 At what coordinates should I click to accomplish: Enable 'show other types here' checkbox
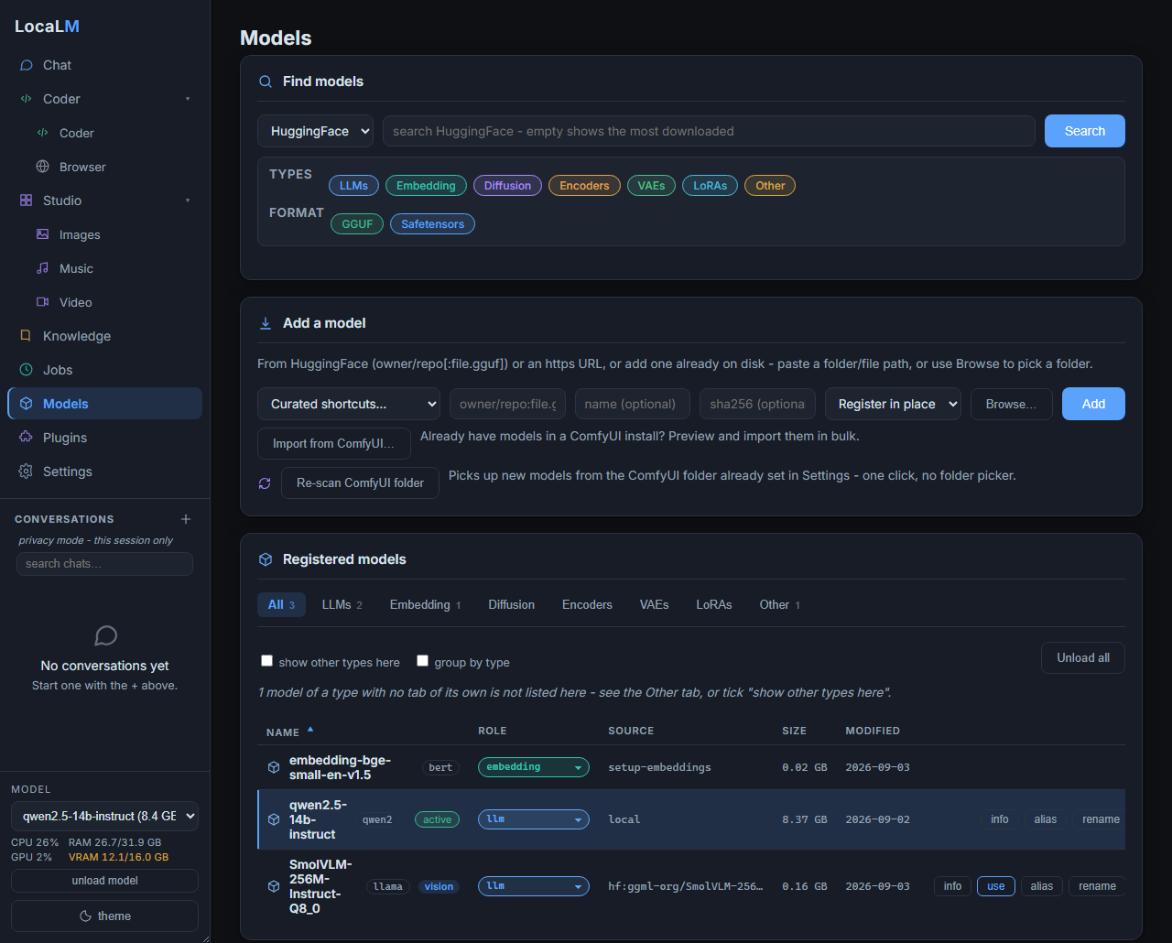[x=267, y=661]
